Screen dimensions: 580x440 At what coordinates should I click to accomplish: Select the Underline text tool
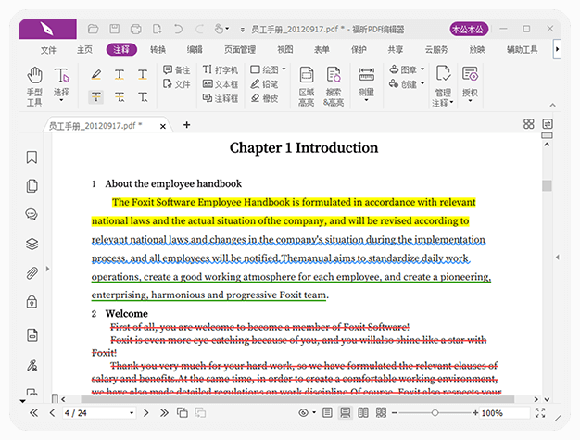click(143, 75)
